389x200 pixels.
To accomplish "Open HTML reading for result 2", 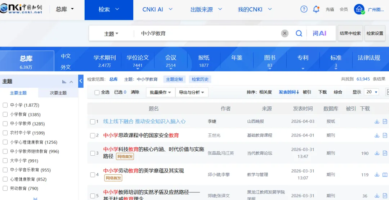I will [385, 135].
